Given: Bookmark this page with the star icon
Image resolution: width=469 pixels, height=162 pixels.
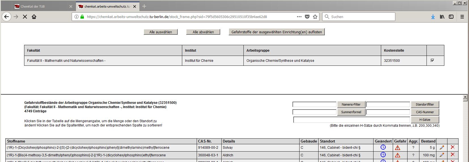Looking at the screenshot, I should coord(315,17).
